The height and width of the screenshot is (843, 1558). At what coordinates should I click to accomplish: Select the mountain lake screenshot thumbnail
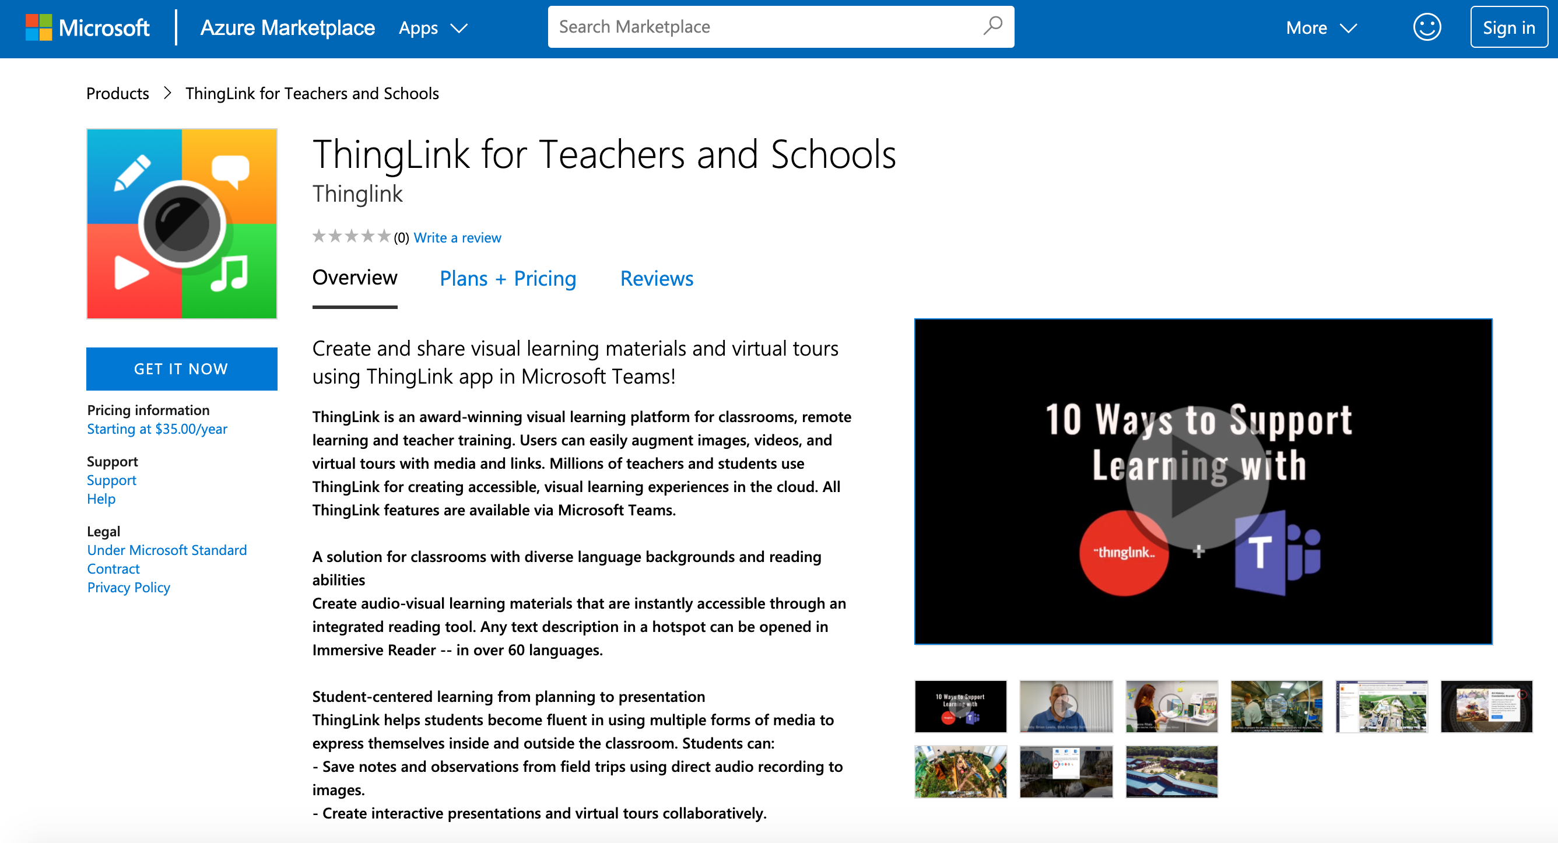[1066, 772]
